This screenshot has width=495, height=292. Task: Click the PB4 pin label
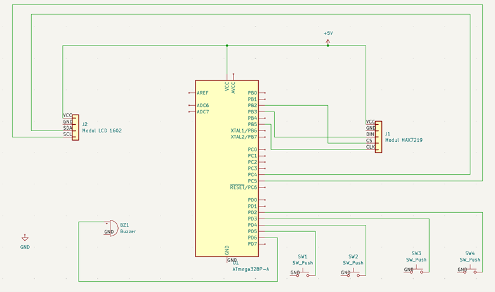(253, 118)
